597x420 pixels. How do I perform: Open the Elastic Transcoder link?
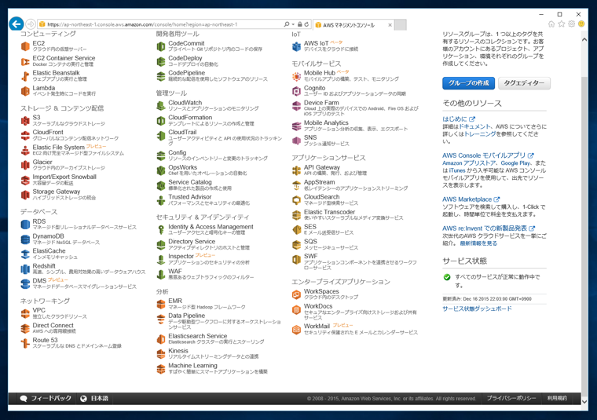tap(329, 212)
